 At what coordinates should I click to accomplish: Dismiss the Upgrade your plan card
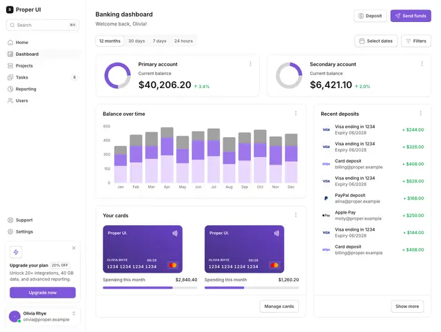74,248
